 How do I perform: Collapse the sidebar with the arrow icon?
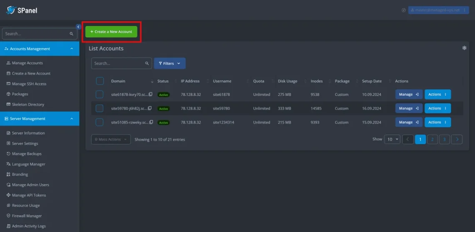point(78,27)
